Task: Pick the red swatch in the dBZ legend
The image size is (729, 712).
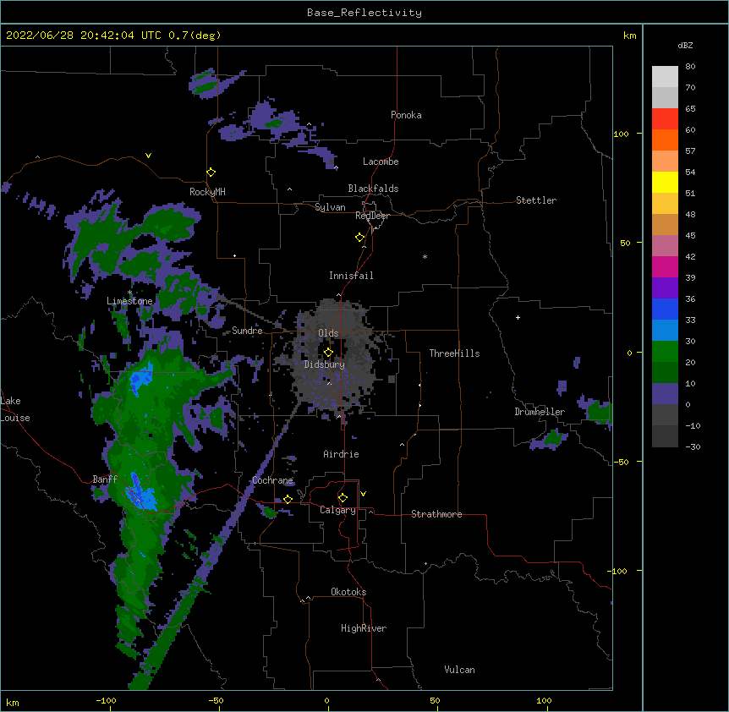Action: click(665, 119)
